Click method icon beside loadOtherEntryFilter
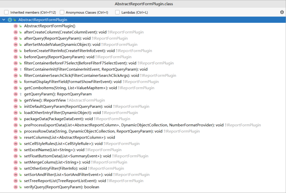Image resolution: width=286 pixels, height=193 pixels. (x=16, y=113)
